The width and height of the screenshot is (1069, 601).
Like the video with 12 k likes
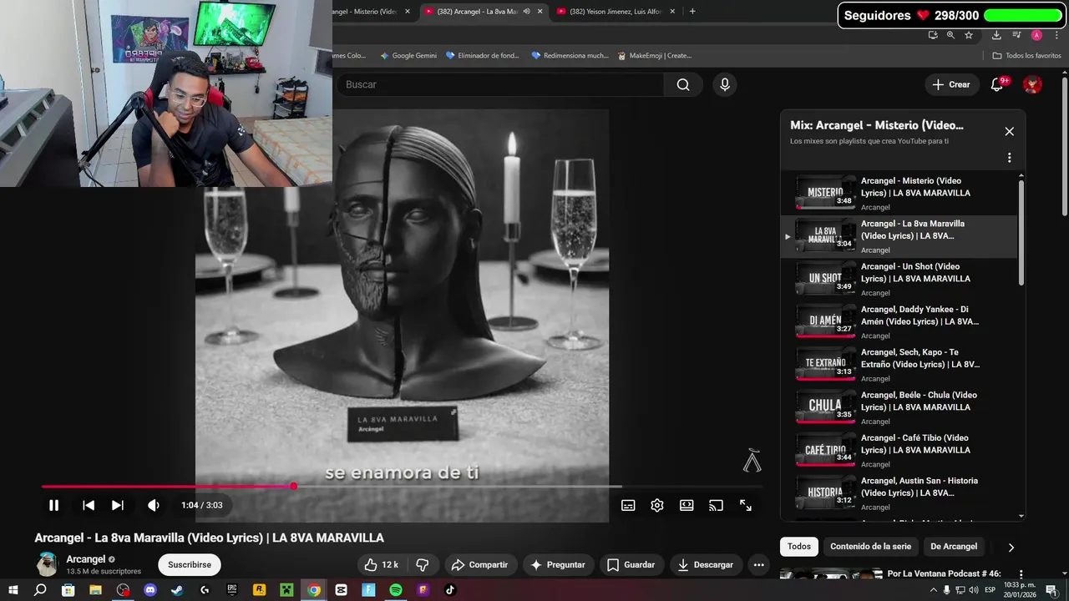pyautogui.click(x=382, y=565)
